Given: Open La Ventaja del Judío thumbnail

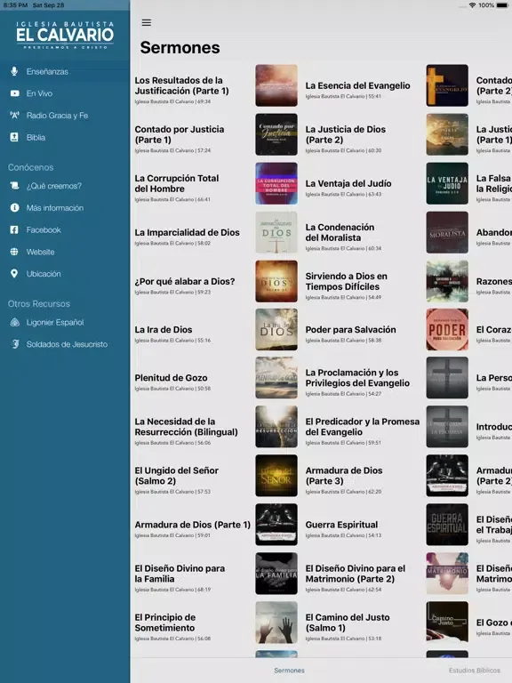Looking at the screenshot, I should pyautogui.click(x=447, y=183).
